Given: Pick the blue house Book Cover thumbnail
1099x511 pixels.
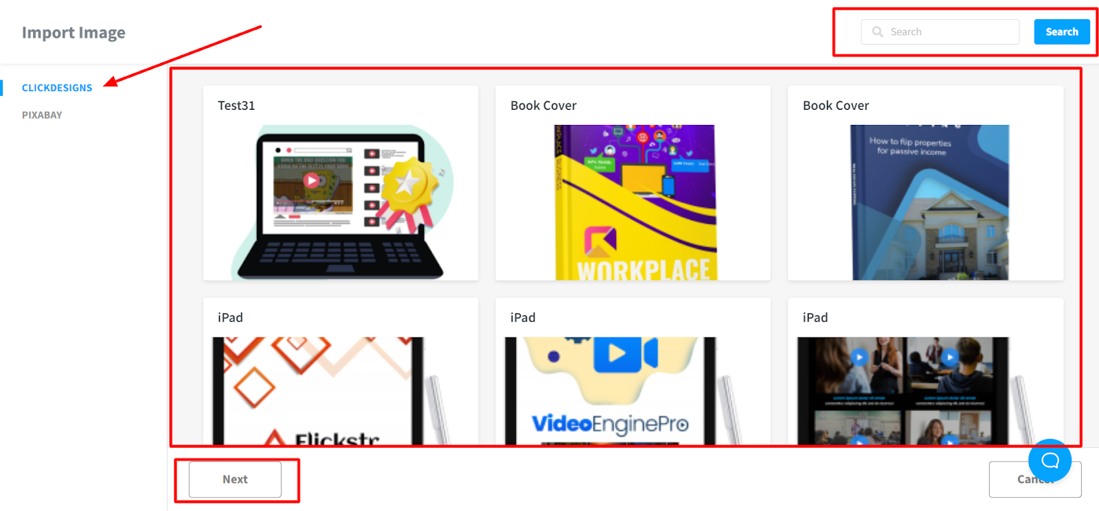Looking at the screenshot, I should [x=930, y=202].
